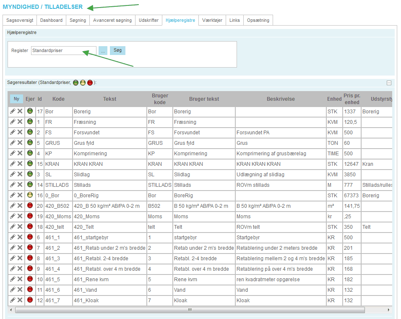Toggle red owner filter in search results header
The width and height of the screenshot is (401, 319).
tap(90, 83)
